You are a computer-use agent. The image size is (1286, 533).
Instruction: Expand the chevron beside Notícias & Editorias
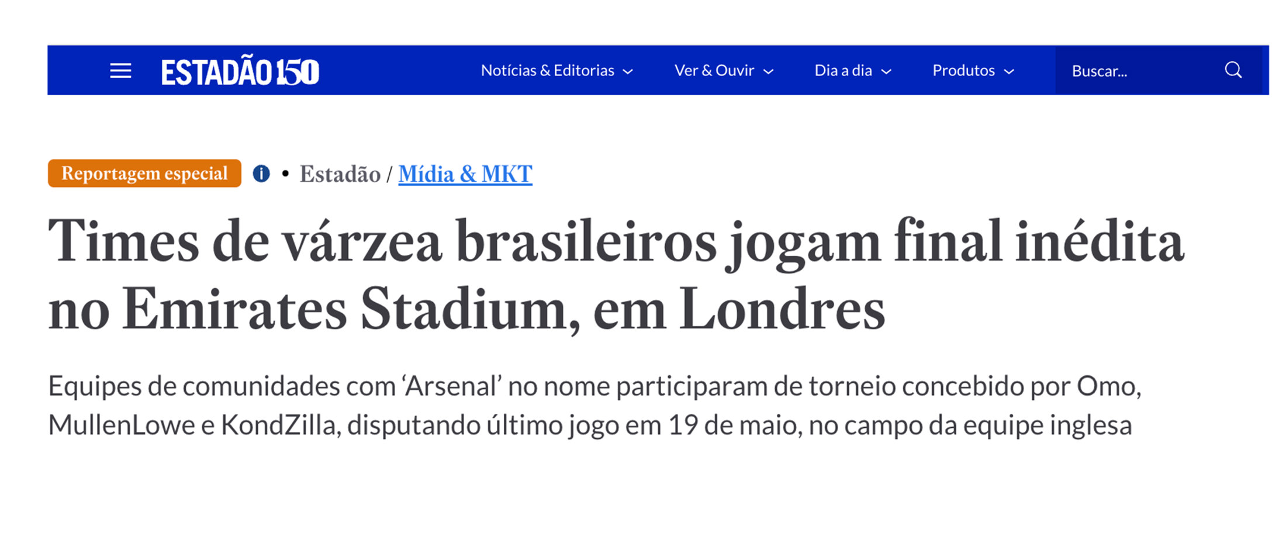click(628, 72)
